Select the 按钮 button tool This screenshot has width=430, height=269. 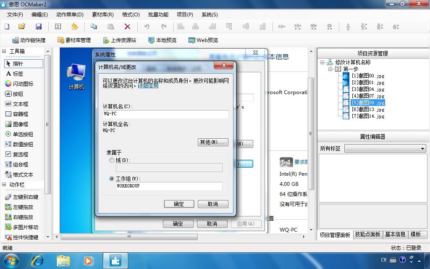14,94
